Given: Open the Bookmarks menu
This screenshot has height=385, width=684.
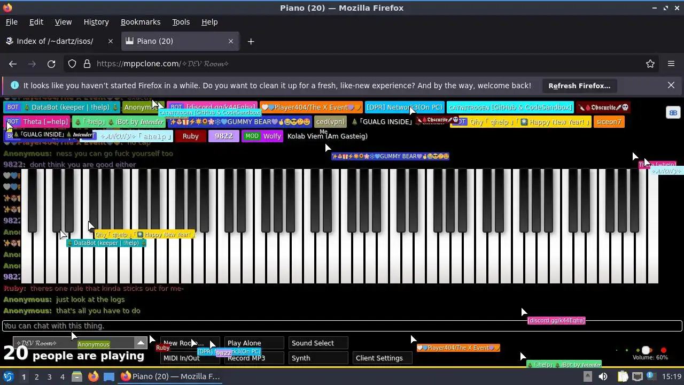Looking at the screenshot, I should (x=141, y=22).
